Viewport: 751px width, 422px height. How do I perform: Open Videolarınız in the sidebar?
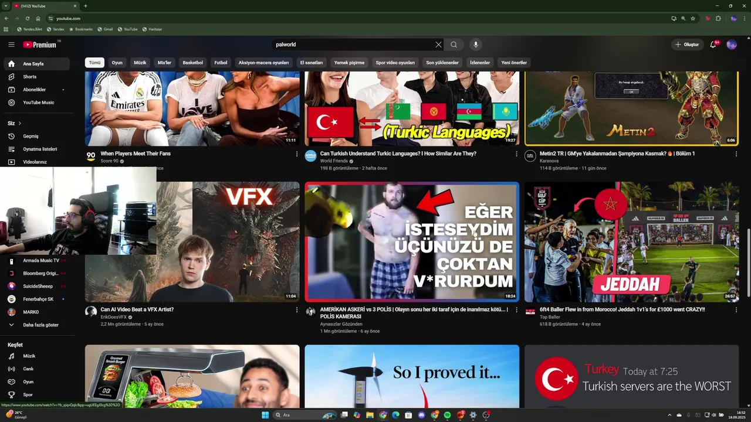pyautogui.click(x=37, y=162)
